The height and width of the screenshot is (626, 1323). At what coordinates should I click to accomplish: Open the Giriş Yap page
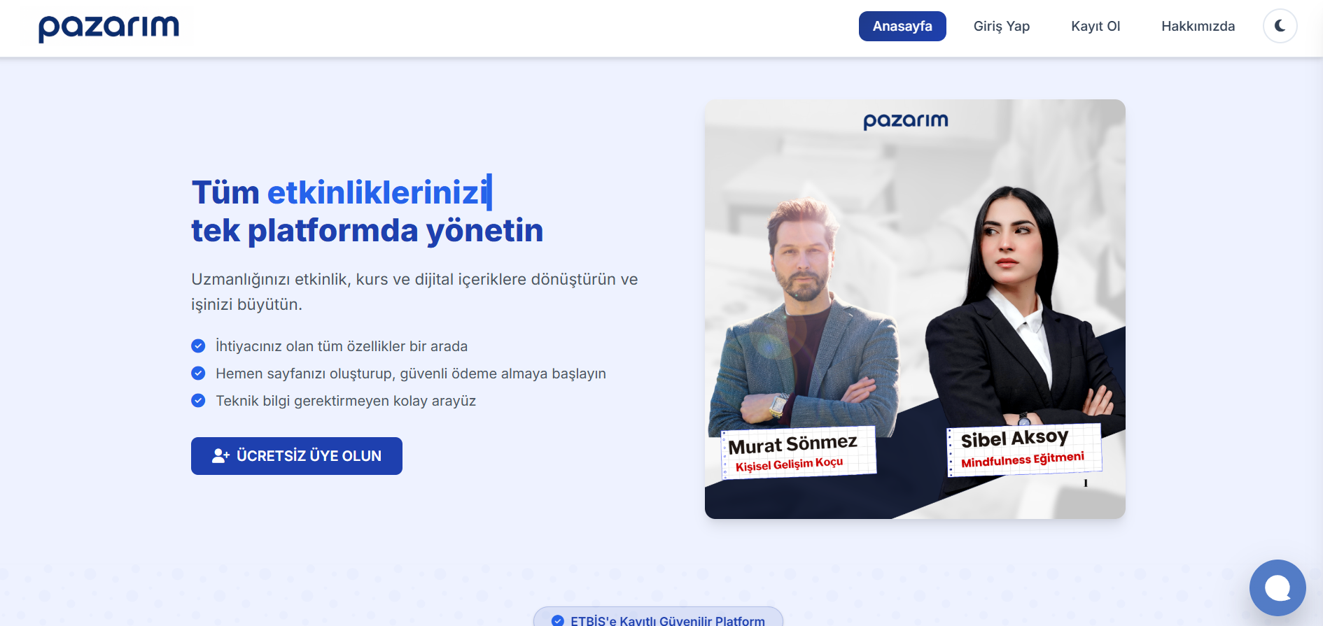[1001, 26]
